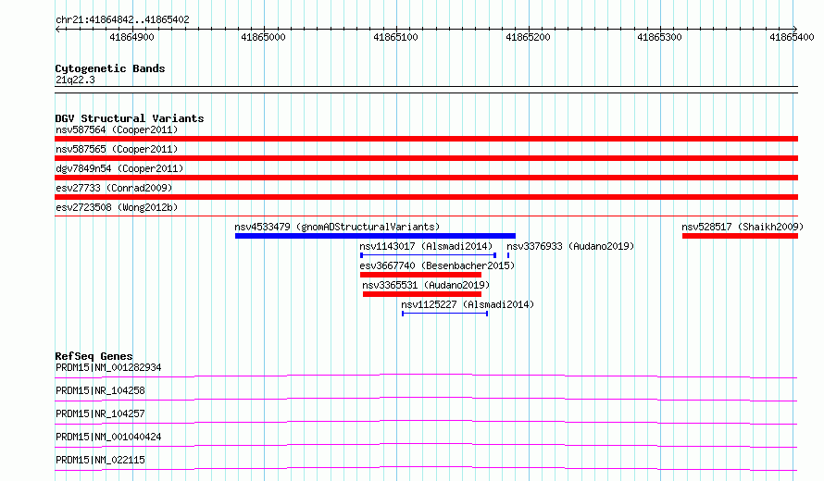Select the 21q22.3 band label
The image size is (824, 481).
pos(75,80)
